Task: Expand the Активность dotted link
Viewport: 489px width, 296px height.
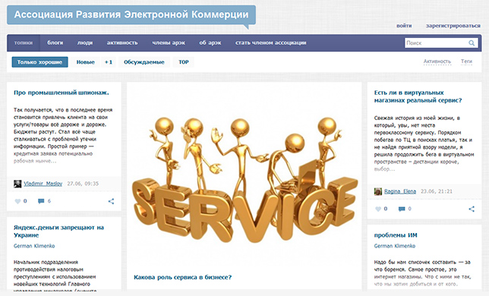Action: [x=437, y=61]
